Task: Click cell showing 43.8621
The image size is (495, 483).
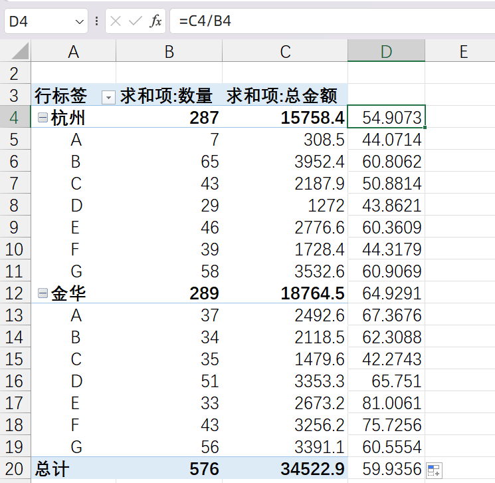Action: pos(387,205)
